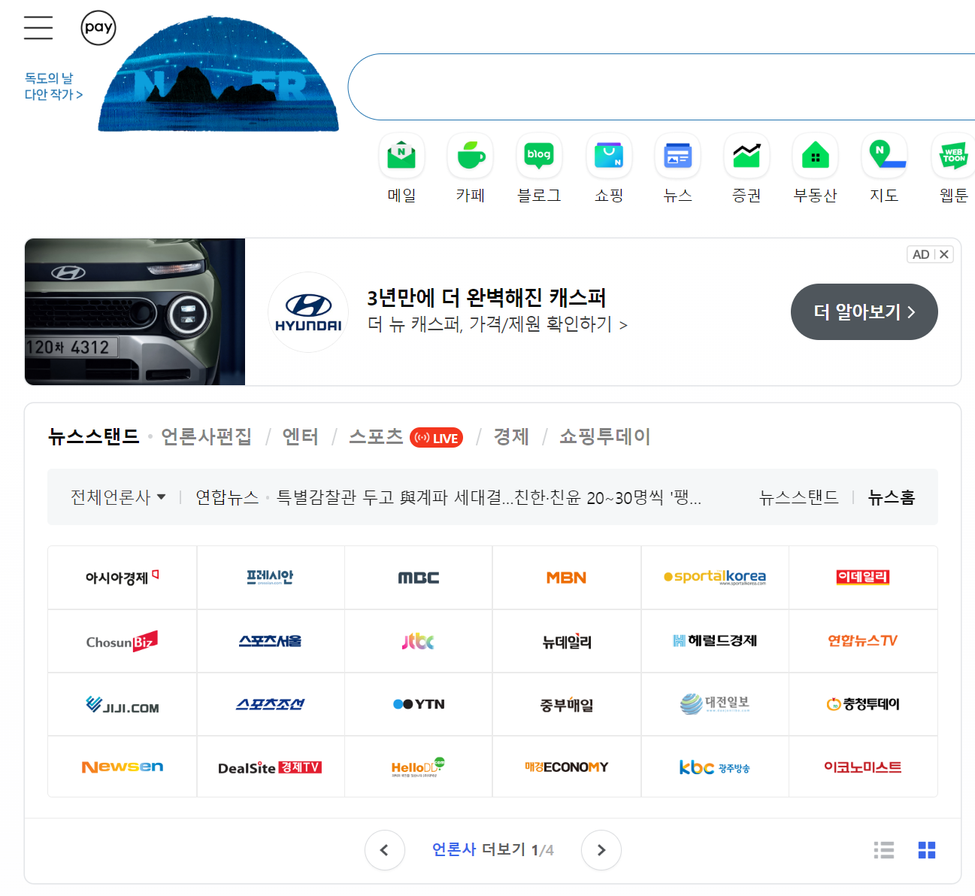Open kbc 광주방송 press tile

(715, 767)
